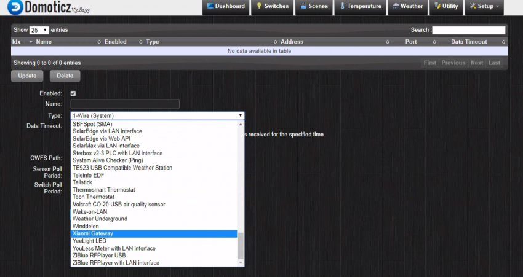523x277 pixels.
Task: Select Thermosmart Thermostat option
Action: (154, 190)
